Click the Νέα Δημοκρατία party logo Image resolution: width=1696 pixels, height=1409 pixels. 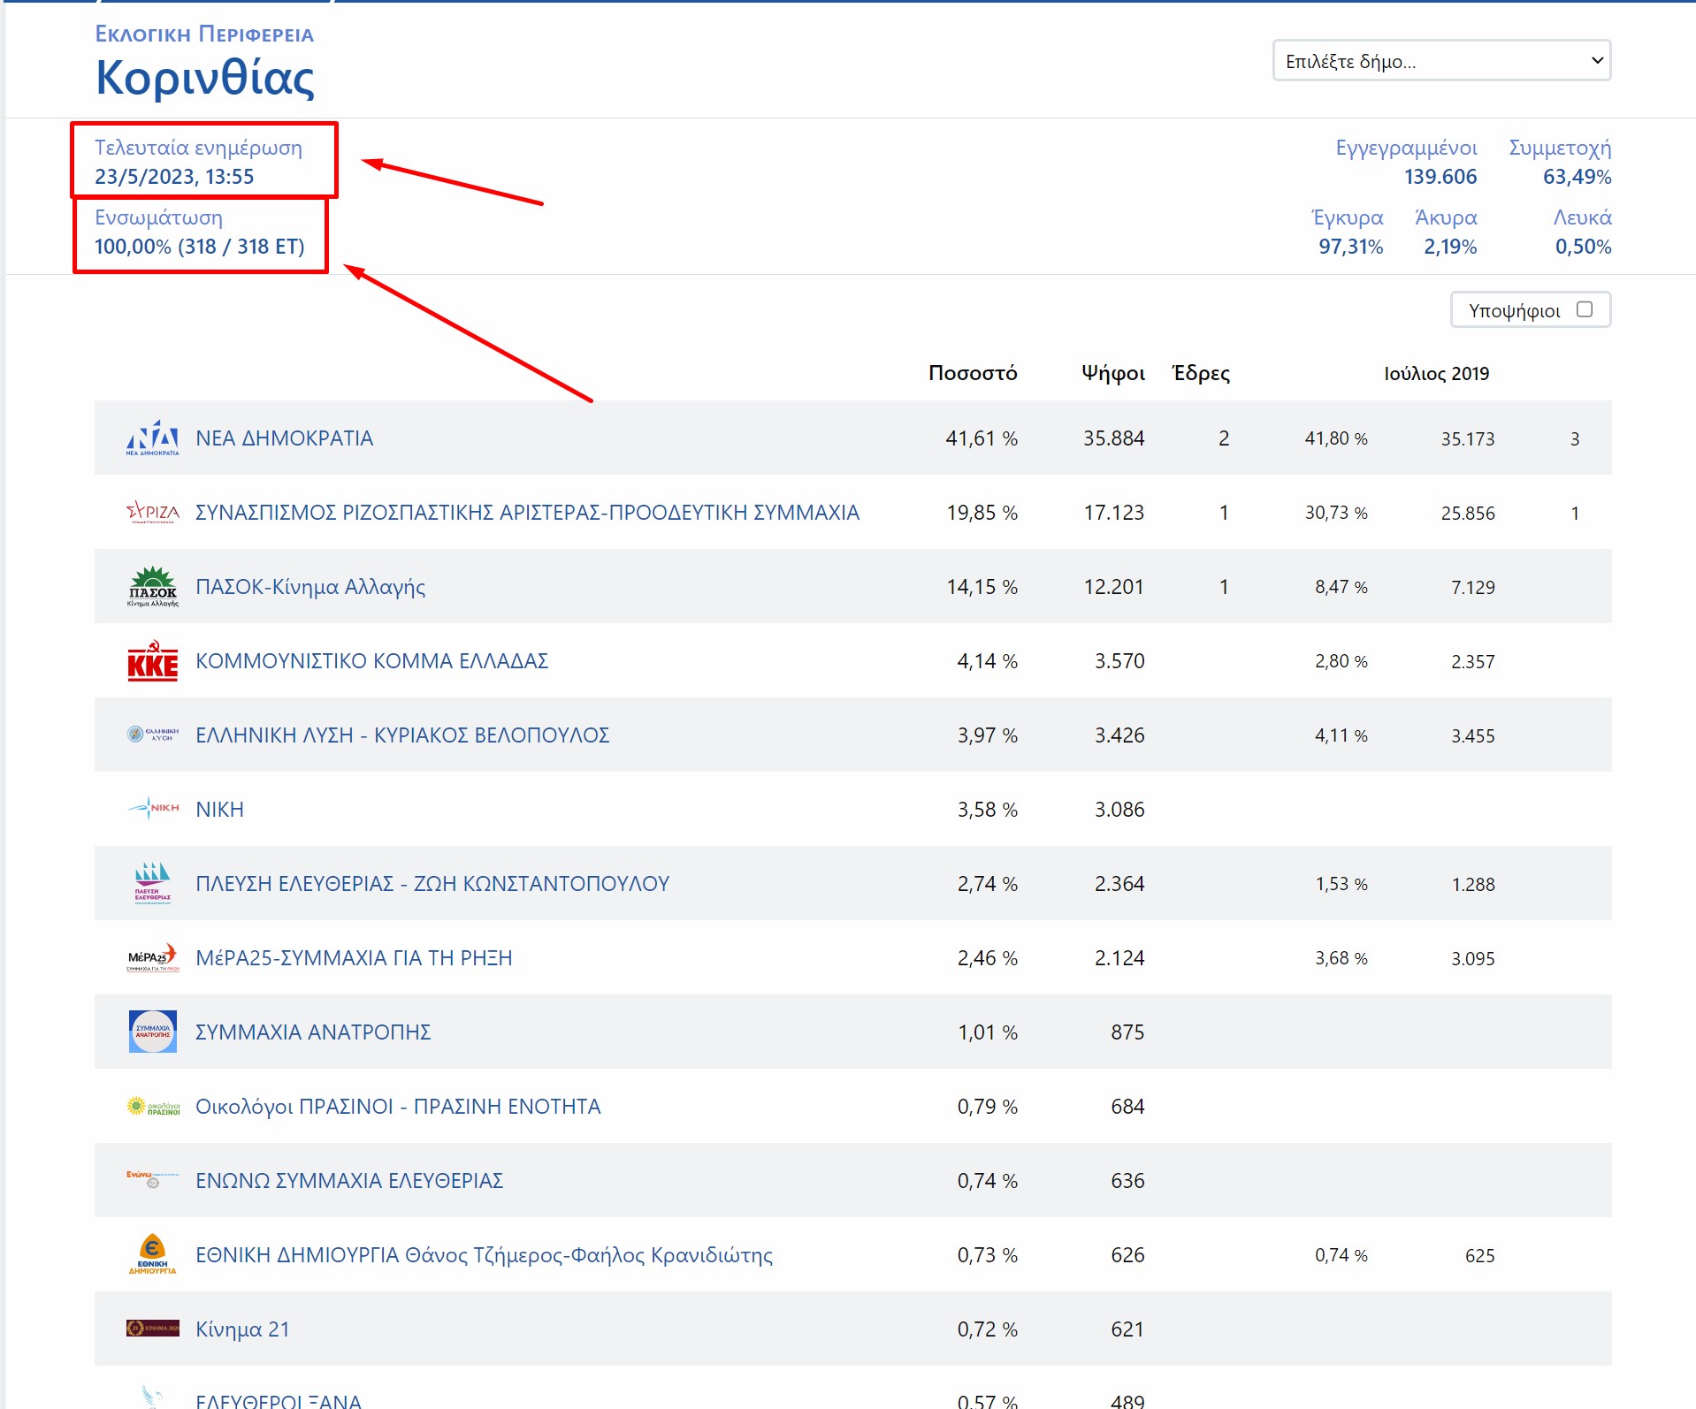click(152, 438)
